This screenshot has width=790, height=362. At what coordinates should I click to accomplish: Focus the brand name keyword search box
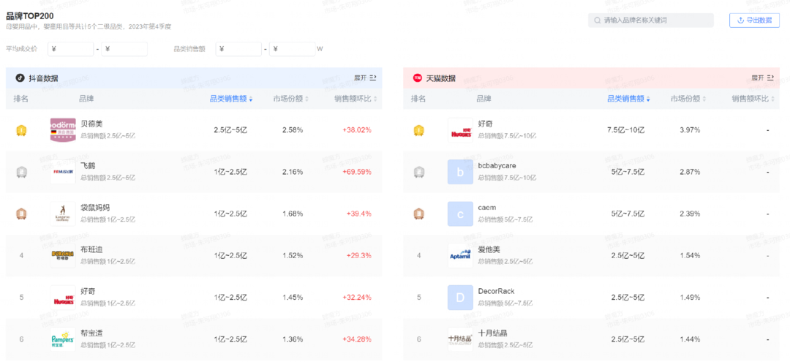tap(651, 20)
